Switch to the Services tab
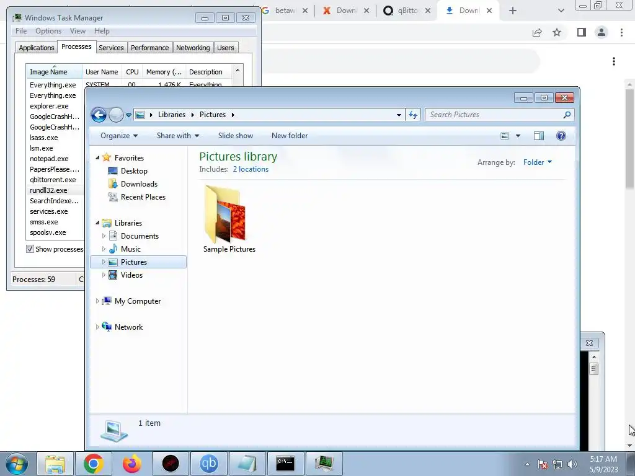Screen dimensions: 635x476 click(x=111, y=48)
